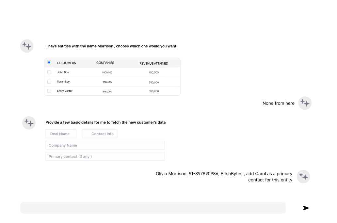Select the 'Sarah Lee' customer name
The width and height of the screenshot is (337, 223).
63,82
